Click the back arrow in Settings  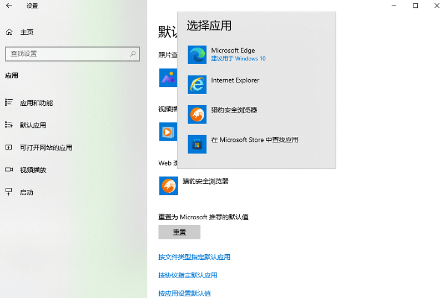coord(9,6)
